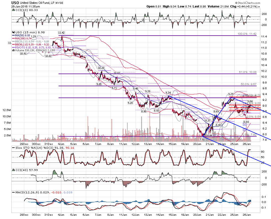Click the 8.90 price annotation on the chart
This screenshot has height=219, width=271.
click(x=144, y=112)
